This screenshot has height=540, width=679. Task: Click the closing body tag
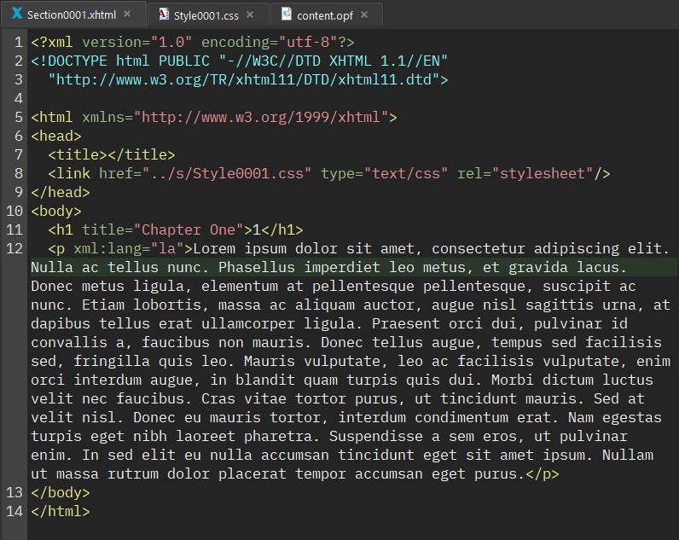click(61, 492)
